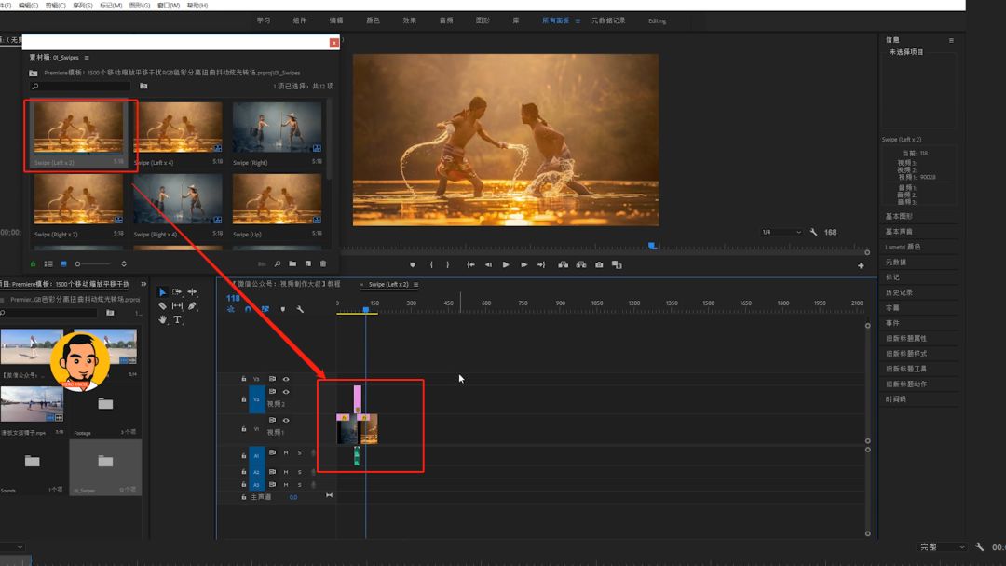Open the 历史记录 panel
1006x566 pixels.
[x=899, y=292]
